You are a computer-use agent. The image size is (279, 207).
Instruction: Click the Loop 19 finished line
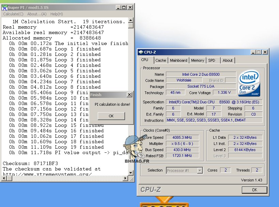57,147
